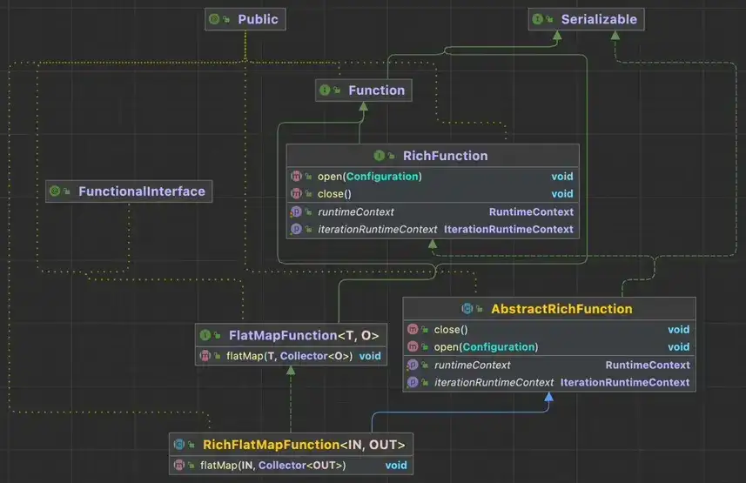Select the Public annotation node
The height and width of the screenshot is (483, 746).
[x=245, y=19]
